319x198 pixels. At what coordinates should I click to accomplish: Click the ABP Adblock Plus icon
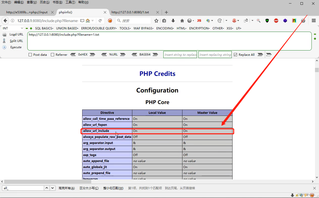pos(276,21)
